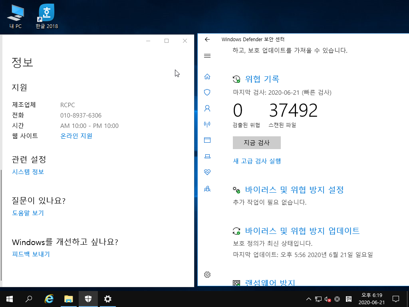Click support hours AM 10:00 - PM 10:00
The height and width of the screenshot is (307, 409).
tap(89, 126)
